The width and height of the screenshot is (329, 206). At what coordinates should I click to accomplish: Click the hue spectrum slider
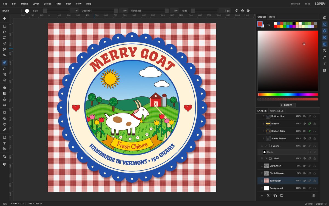pos(288,94)
